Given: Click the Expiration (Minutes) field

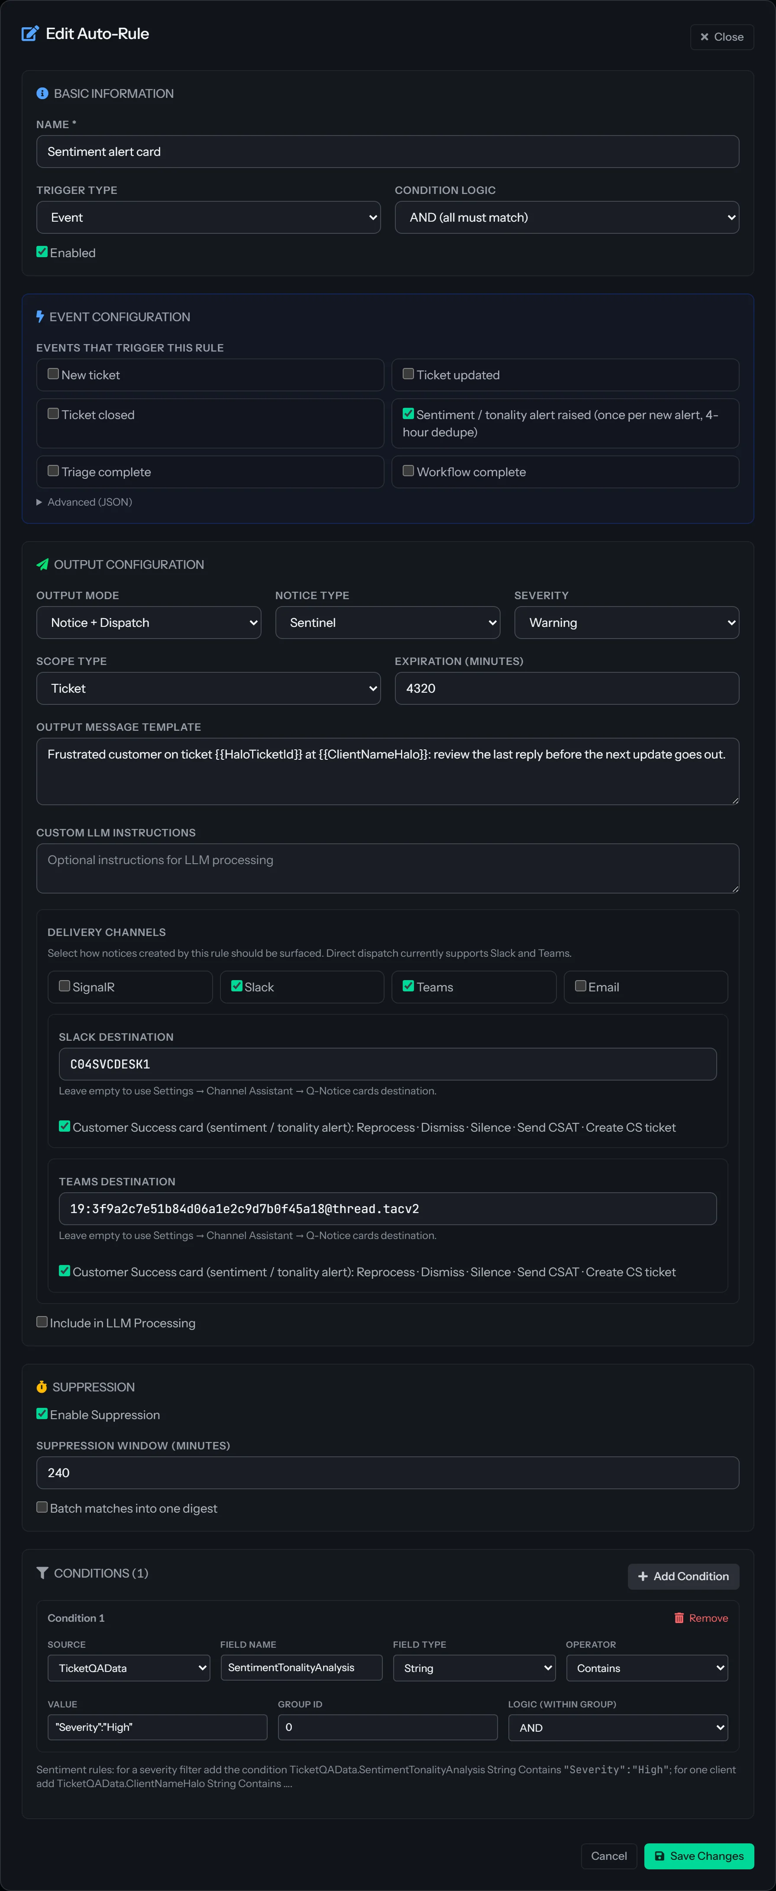Looking at the screenshot, I should point(567,689).
